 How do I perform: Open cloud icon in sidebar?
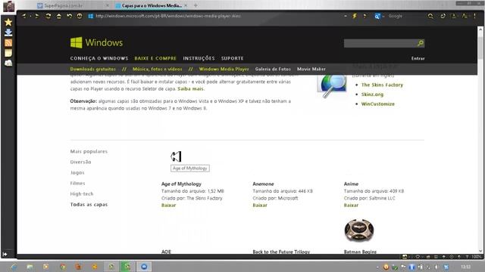coord(8,63)
